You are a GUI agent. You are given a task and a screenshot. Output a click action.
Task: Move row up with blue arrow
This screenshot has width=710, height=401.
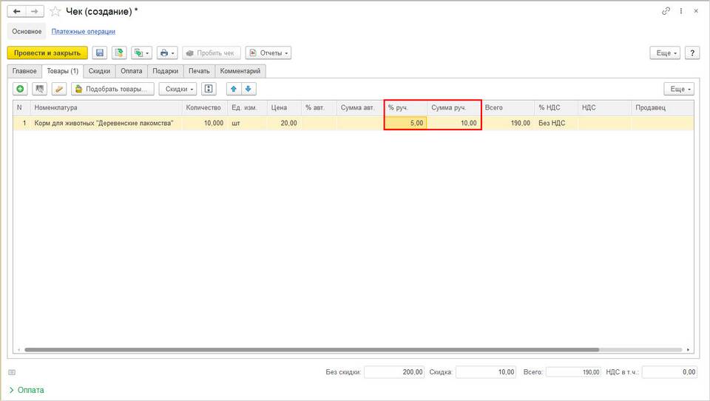coord(234,89)
